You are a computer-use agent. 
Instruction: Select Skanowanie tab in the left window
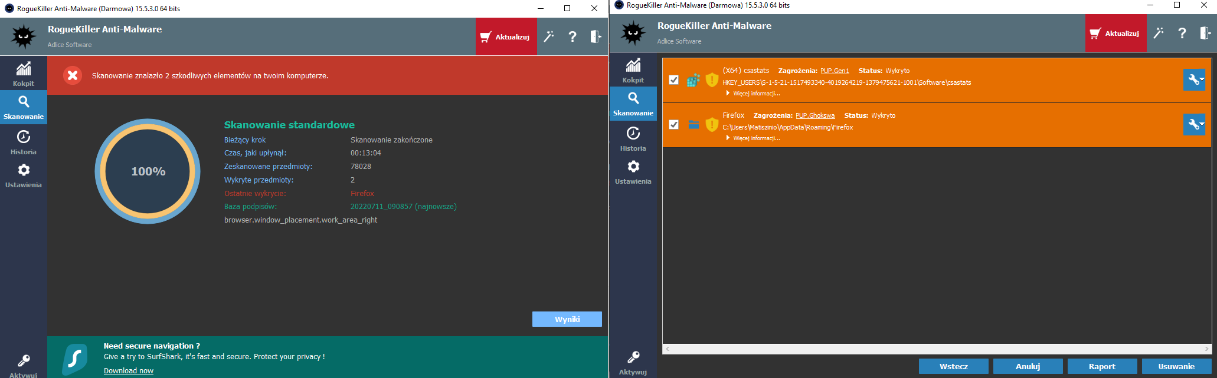tap(24, 107)
